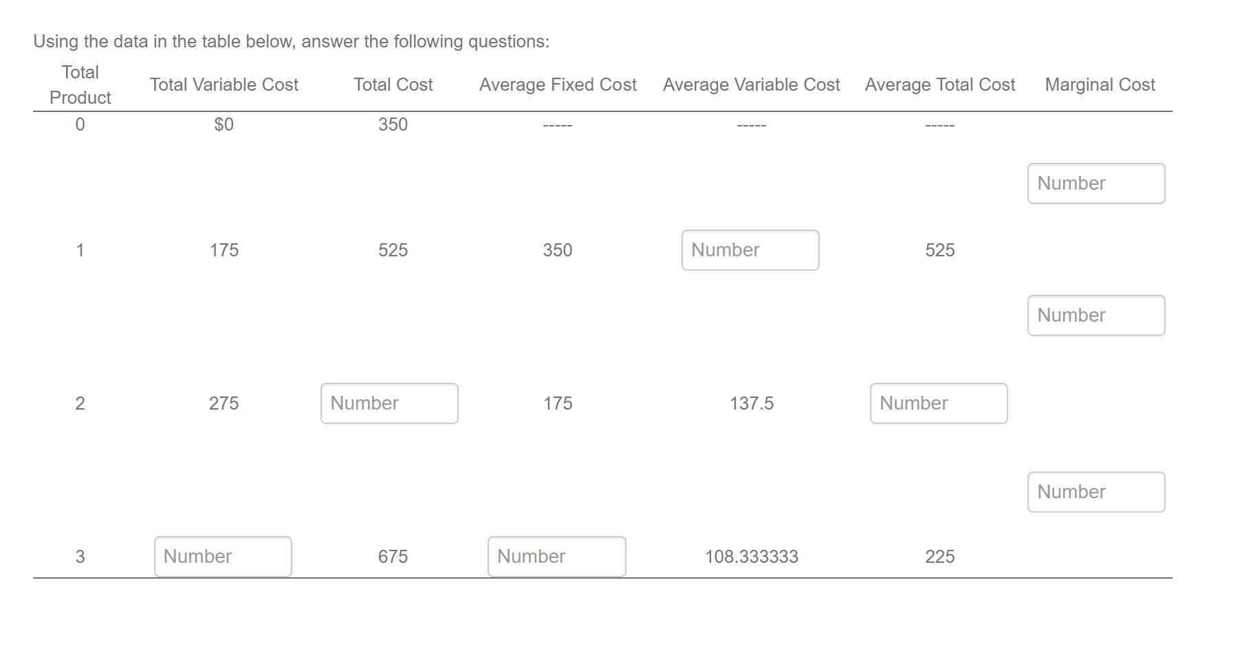Select the 108.333333 value for product 3

click(x=752, y=556)
